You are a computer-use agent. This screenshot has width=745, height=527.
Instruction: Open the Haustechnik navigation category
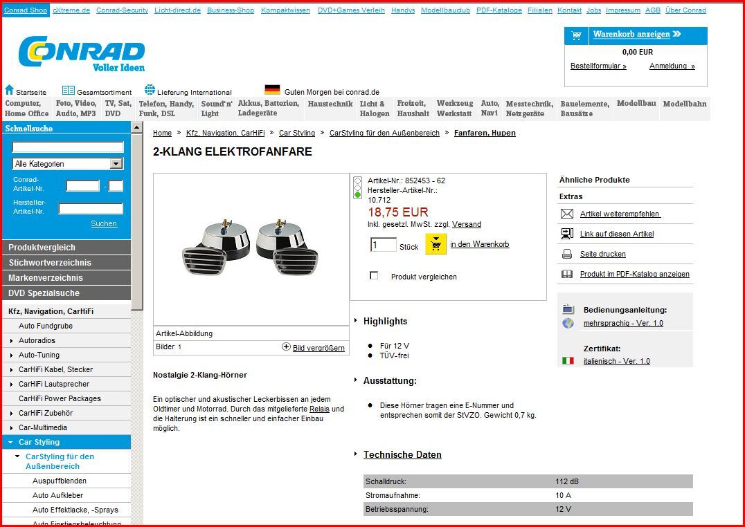pos(330,104)
